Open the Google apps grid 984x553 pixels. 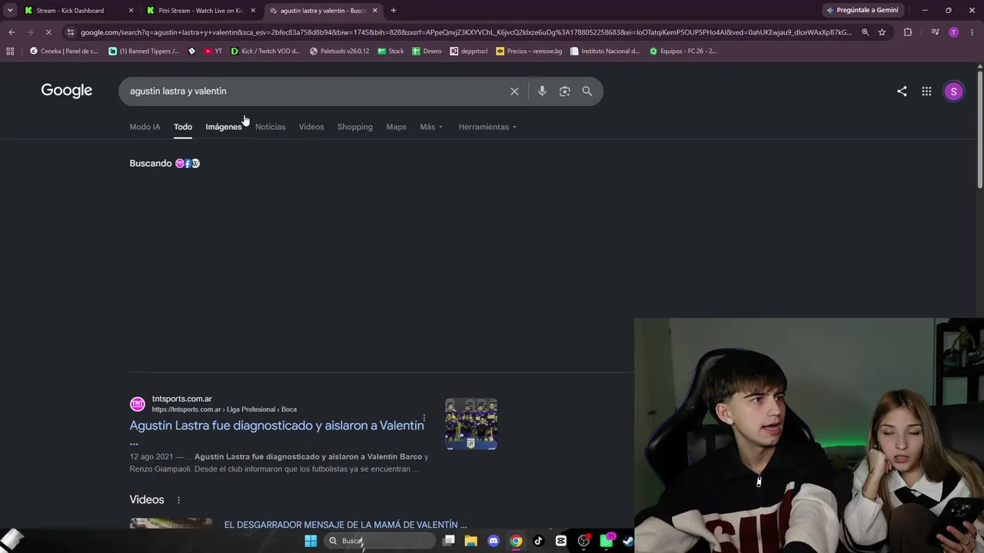(x=926, y=91)
